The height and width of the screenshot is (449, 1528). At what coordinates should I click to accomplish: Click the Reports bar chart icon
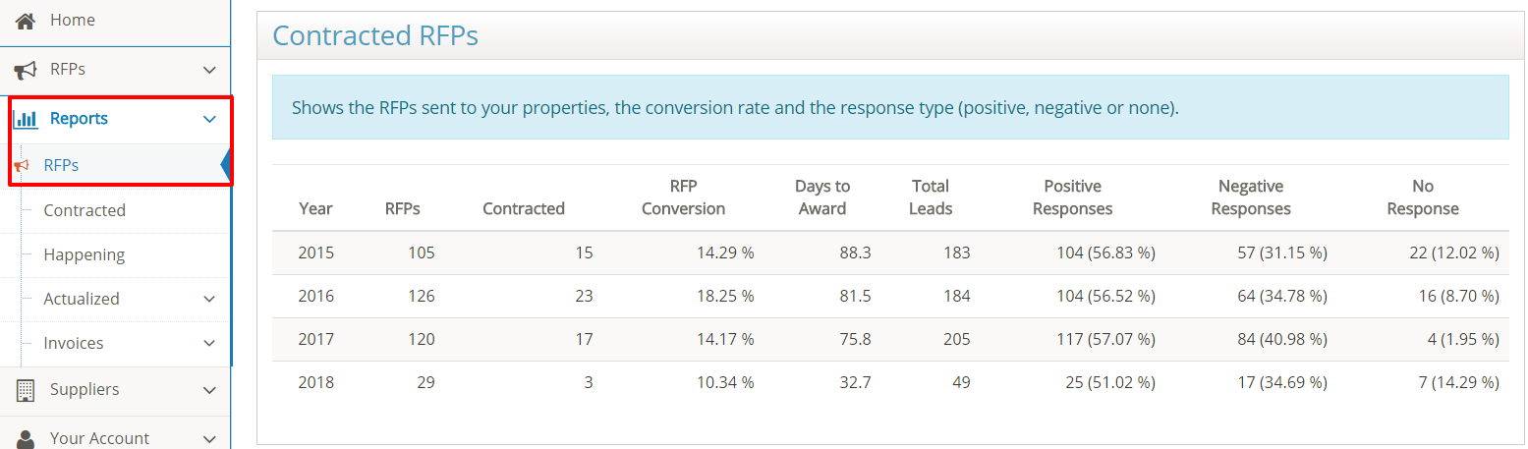[26, 119]
